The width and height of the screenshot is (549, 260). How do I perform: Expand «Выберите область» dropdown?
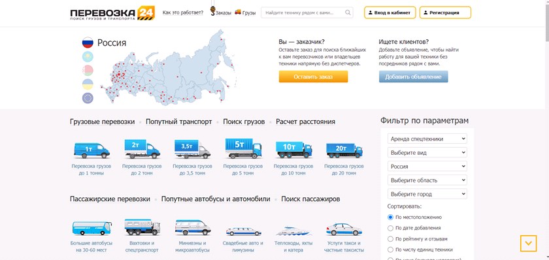click(x=427, y=180)
